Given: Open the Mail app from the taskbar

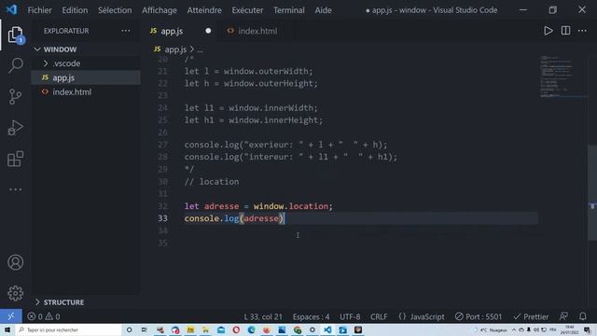Looking at the screenshot, I should [x=221, y=329].
